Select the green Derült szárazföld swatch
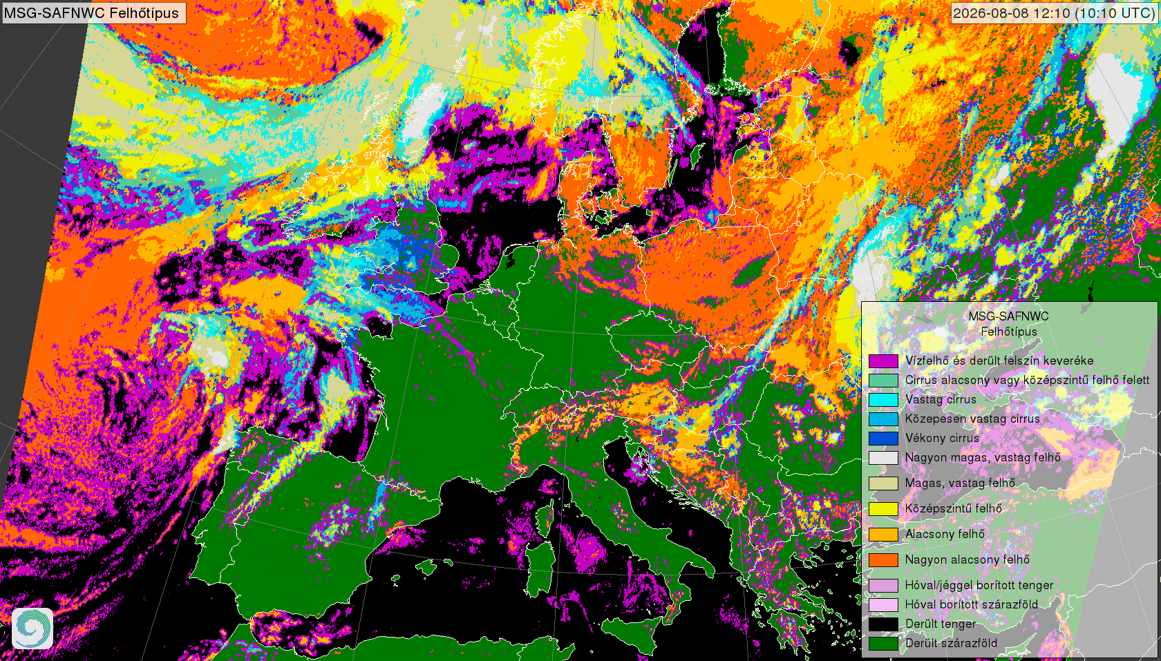This screenshot has height=661, width=1161. point(883,644)
